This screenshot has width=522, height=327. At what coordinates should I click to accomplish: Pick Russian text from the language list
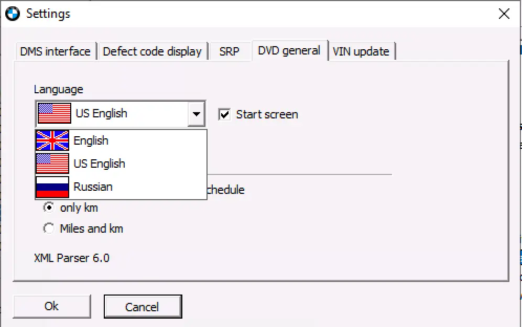click(x=93, y=187)
